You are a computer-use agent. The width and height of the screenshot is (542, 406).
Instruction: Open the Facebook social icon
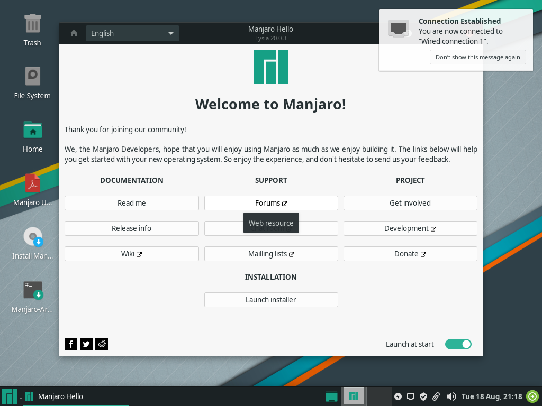71,344
